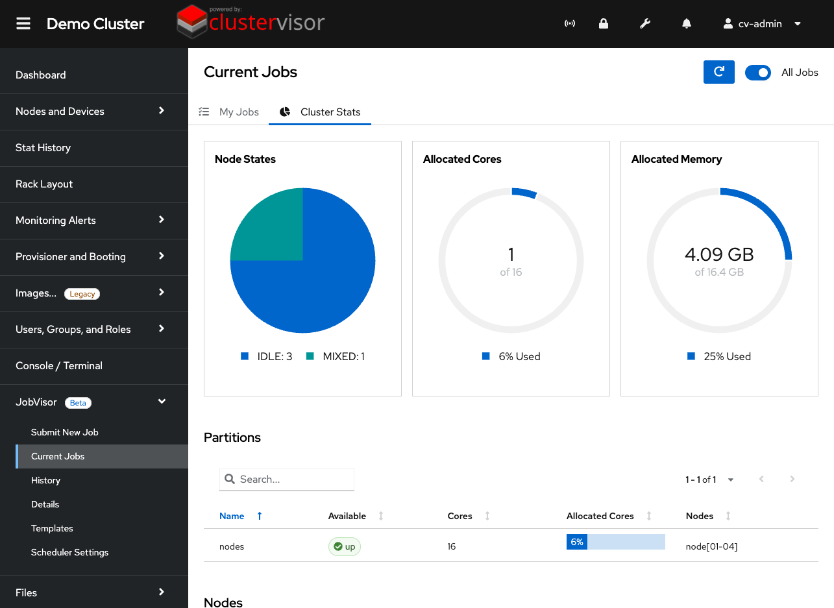Click the user avatar icon for cv-admin
The height and width of the screenshot is (608, 834).
tap(728, 24)
